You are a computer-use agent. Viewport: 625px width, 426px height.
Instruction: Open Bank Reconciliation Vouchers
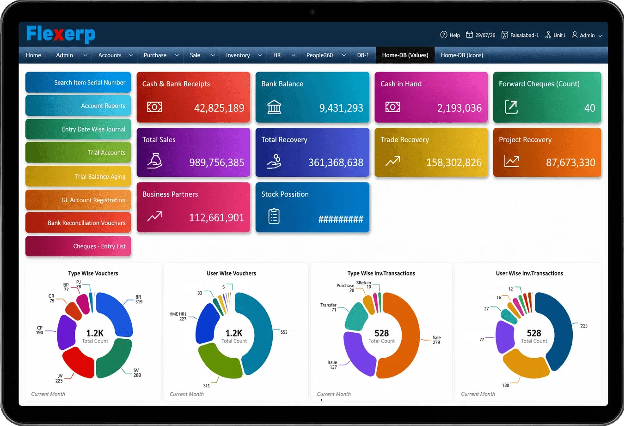coord(78,223)
